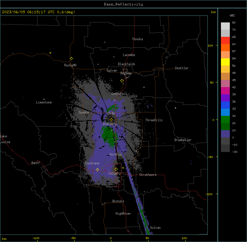Select the Calgary city label
Viewport: 247px width, 242px height.
pyautogui.click(x=115, y=173)
